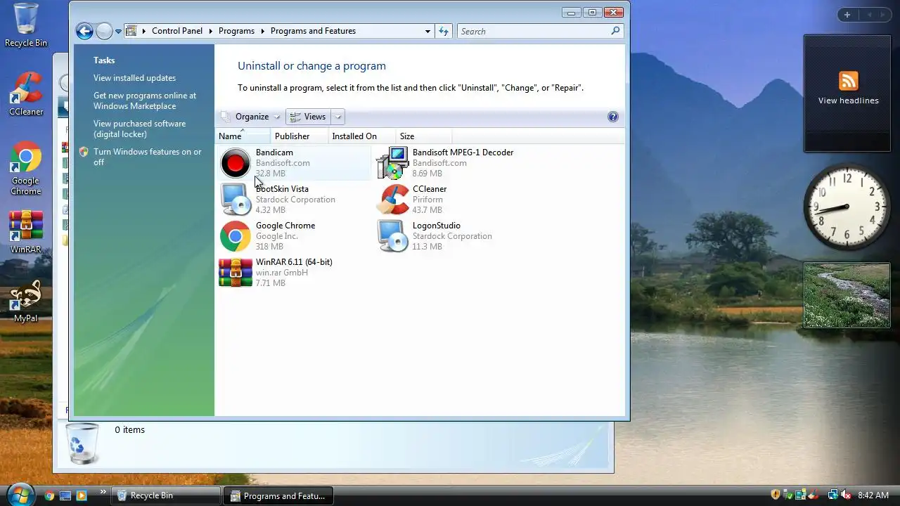Select the BootSkin Vista program icon
The width and height of the screenshot is (900, 506).
235,200
